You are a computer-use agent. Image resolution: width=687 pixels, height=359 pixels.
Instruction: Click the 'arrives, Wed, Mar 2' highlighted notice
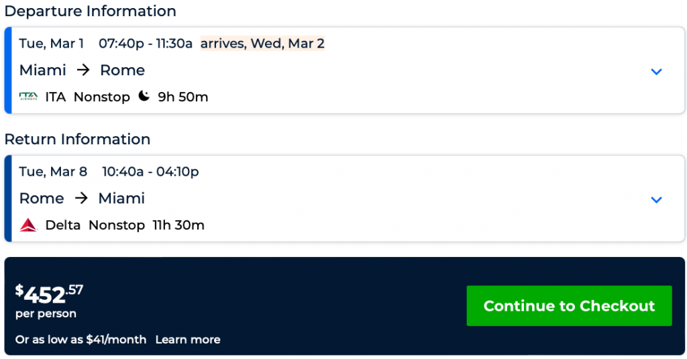coord(262,44)
